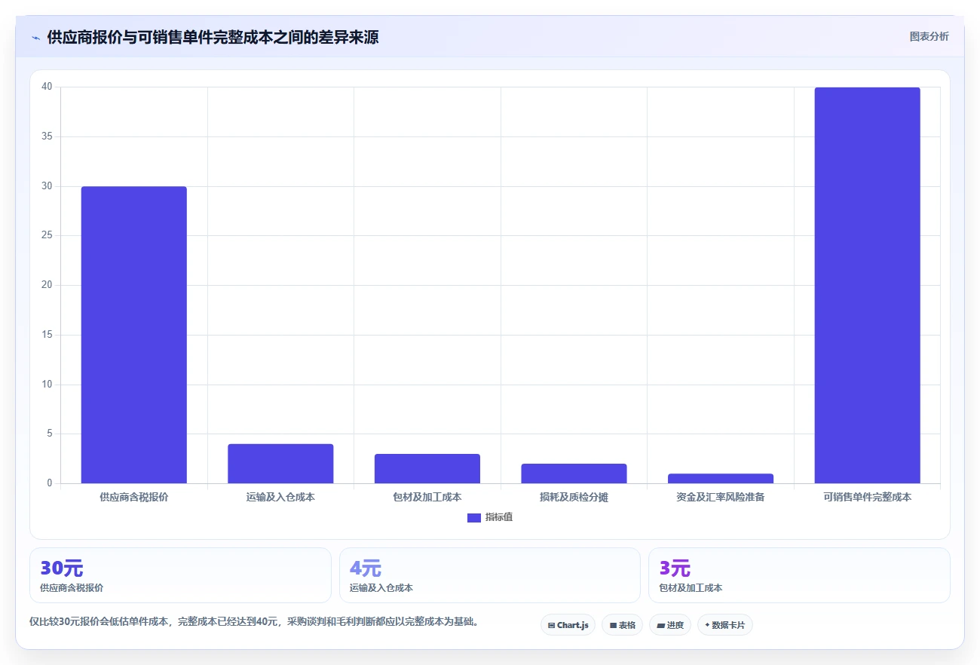
Task: Click the 可销售单件完整成本 axis label
Action: 868,498
